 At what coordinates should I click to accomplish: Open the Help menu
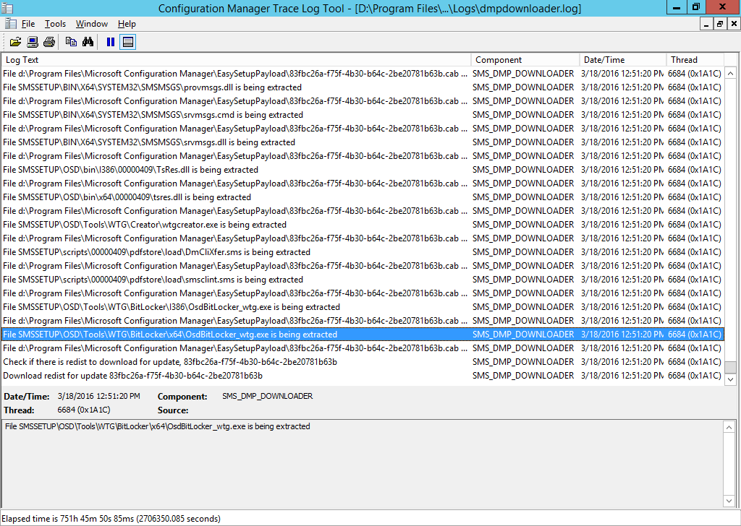(x=127, y=24)
